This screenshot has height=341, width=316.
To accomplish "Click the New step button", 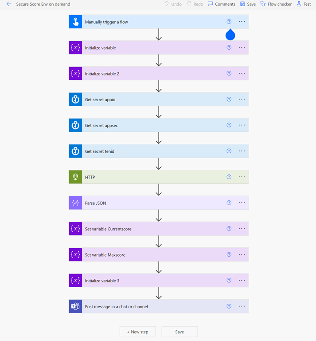I will pos(137,332).
